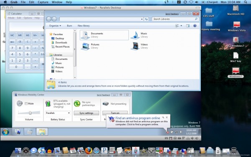
Task: Open the Music library icon
Action: click(135, 35)
